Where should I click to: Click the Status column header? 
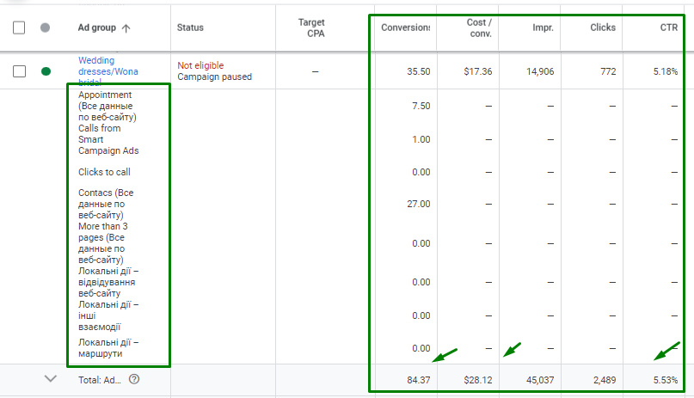pyautogui.click(x=190, y=28)
